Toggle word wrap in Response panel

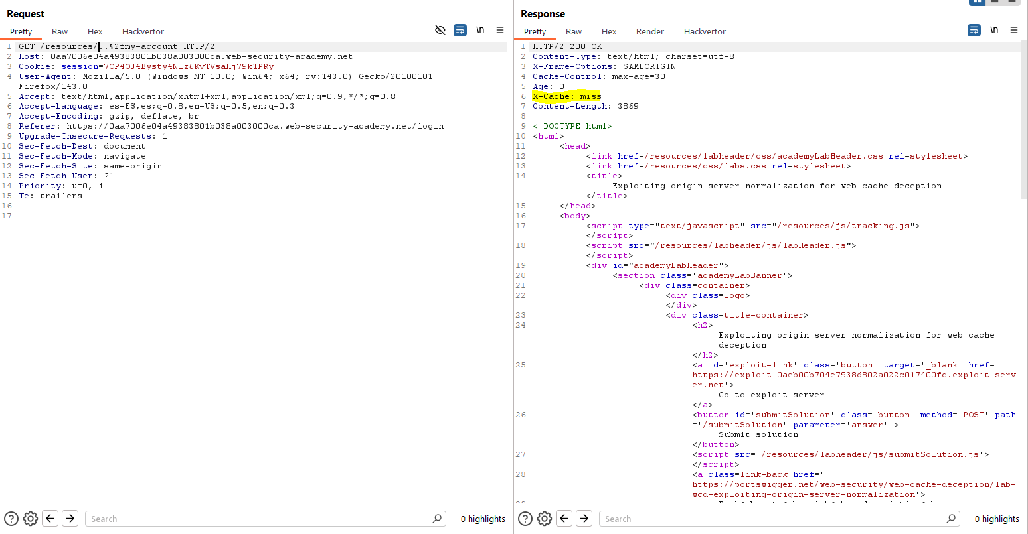pos(974,30)
